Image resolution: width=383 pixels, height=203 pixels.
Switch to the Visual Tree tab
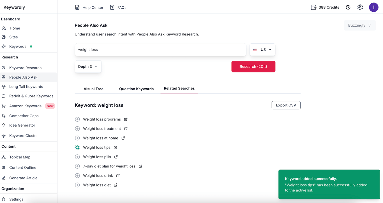coord(93,89)
